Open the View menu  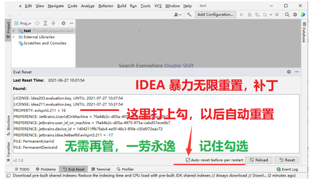click(40, 6)
